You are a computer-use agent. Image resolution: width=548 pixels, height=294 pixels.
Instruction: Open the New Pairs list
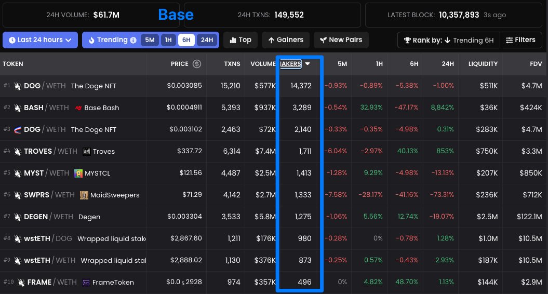click(x=341, y=40)
